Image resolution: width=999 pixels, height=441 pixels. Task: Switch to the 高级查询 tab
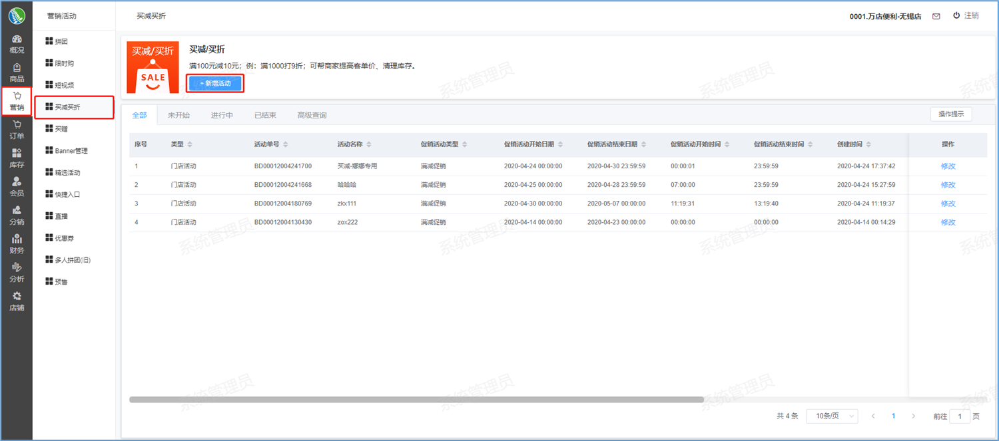[x=312, y=115]
